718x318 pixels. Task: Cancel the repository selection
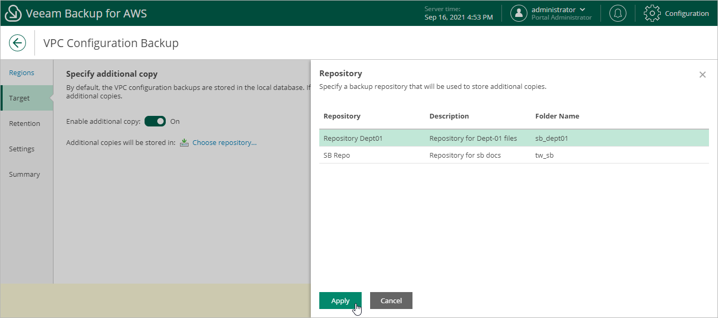391,300
